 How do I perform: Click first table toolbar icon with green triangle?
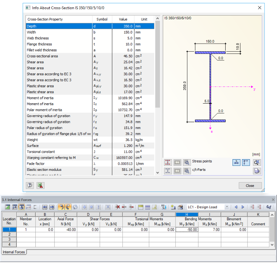[8, 207]
